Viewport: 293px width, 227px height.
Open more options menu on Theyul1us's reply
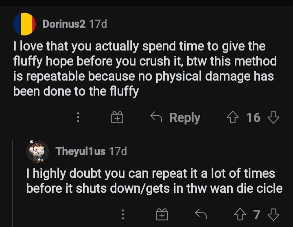coord(123,214)
